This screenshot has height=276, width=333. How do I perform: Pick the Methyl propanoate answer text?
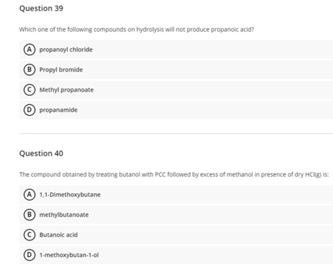coord(66,90)
